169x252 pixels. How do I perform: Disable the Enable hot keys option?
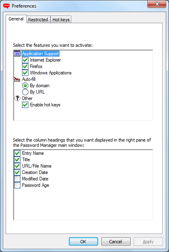coord(25,105)
